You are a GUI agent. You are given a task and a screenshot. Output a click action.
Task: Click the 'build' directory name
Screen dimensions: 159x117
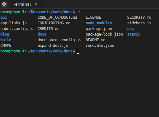[x=6, y=40]
